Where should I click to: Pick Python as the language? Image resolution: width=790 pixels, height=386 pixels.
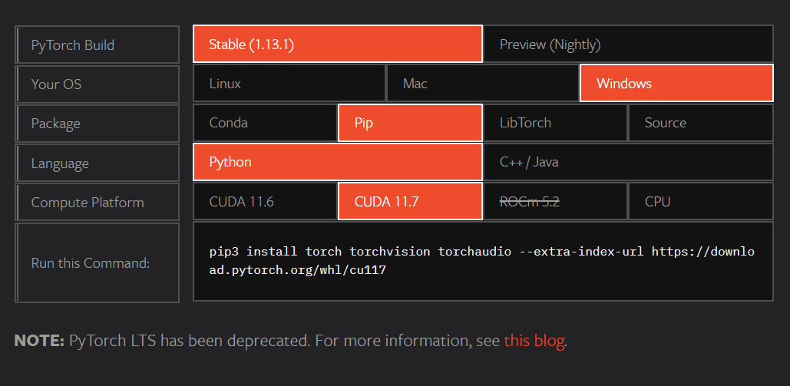(338, 162)
